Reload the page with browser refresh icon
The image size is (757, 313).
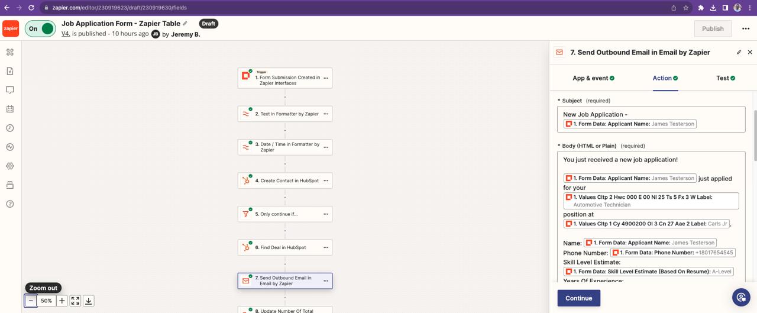point(33,8)
